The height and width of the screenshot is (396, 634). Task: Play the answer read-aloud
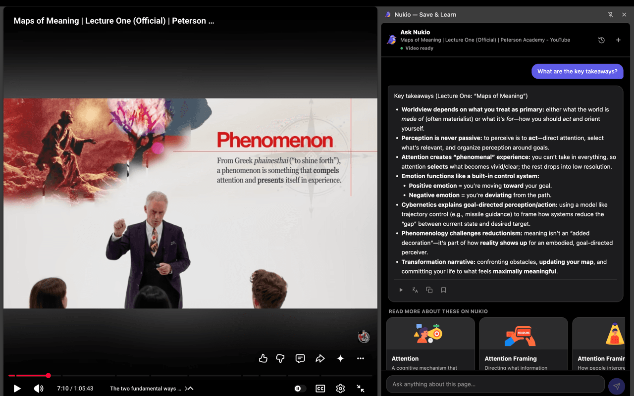401,290
